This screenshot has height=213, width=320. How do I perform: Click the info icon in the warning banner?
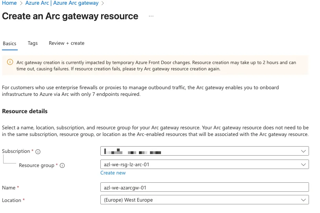coord(9,62)
